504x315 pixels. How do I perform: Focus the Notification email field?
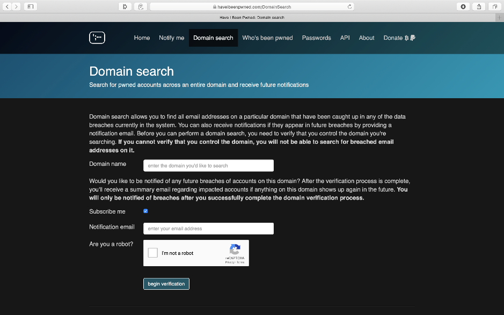pyautogui.click(x=208, y=229)
